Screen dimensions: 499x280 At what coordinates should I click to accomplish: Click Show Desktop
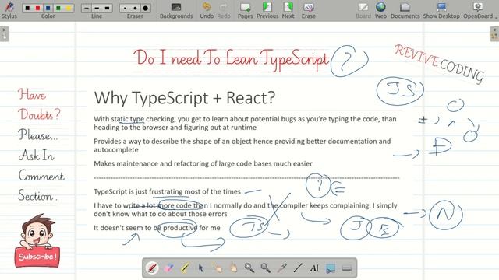point(441,10)
